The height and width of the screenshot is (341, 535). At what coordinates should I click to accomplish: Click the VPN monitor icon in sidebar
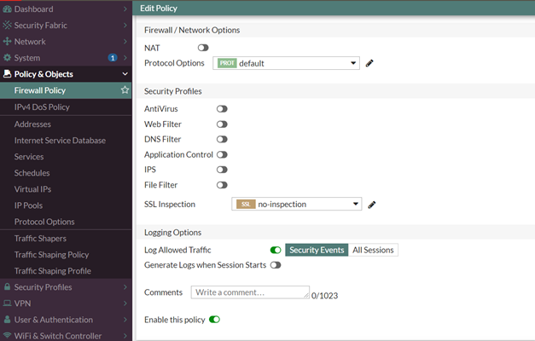(x=7, y=303)
